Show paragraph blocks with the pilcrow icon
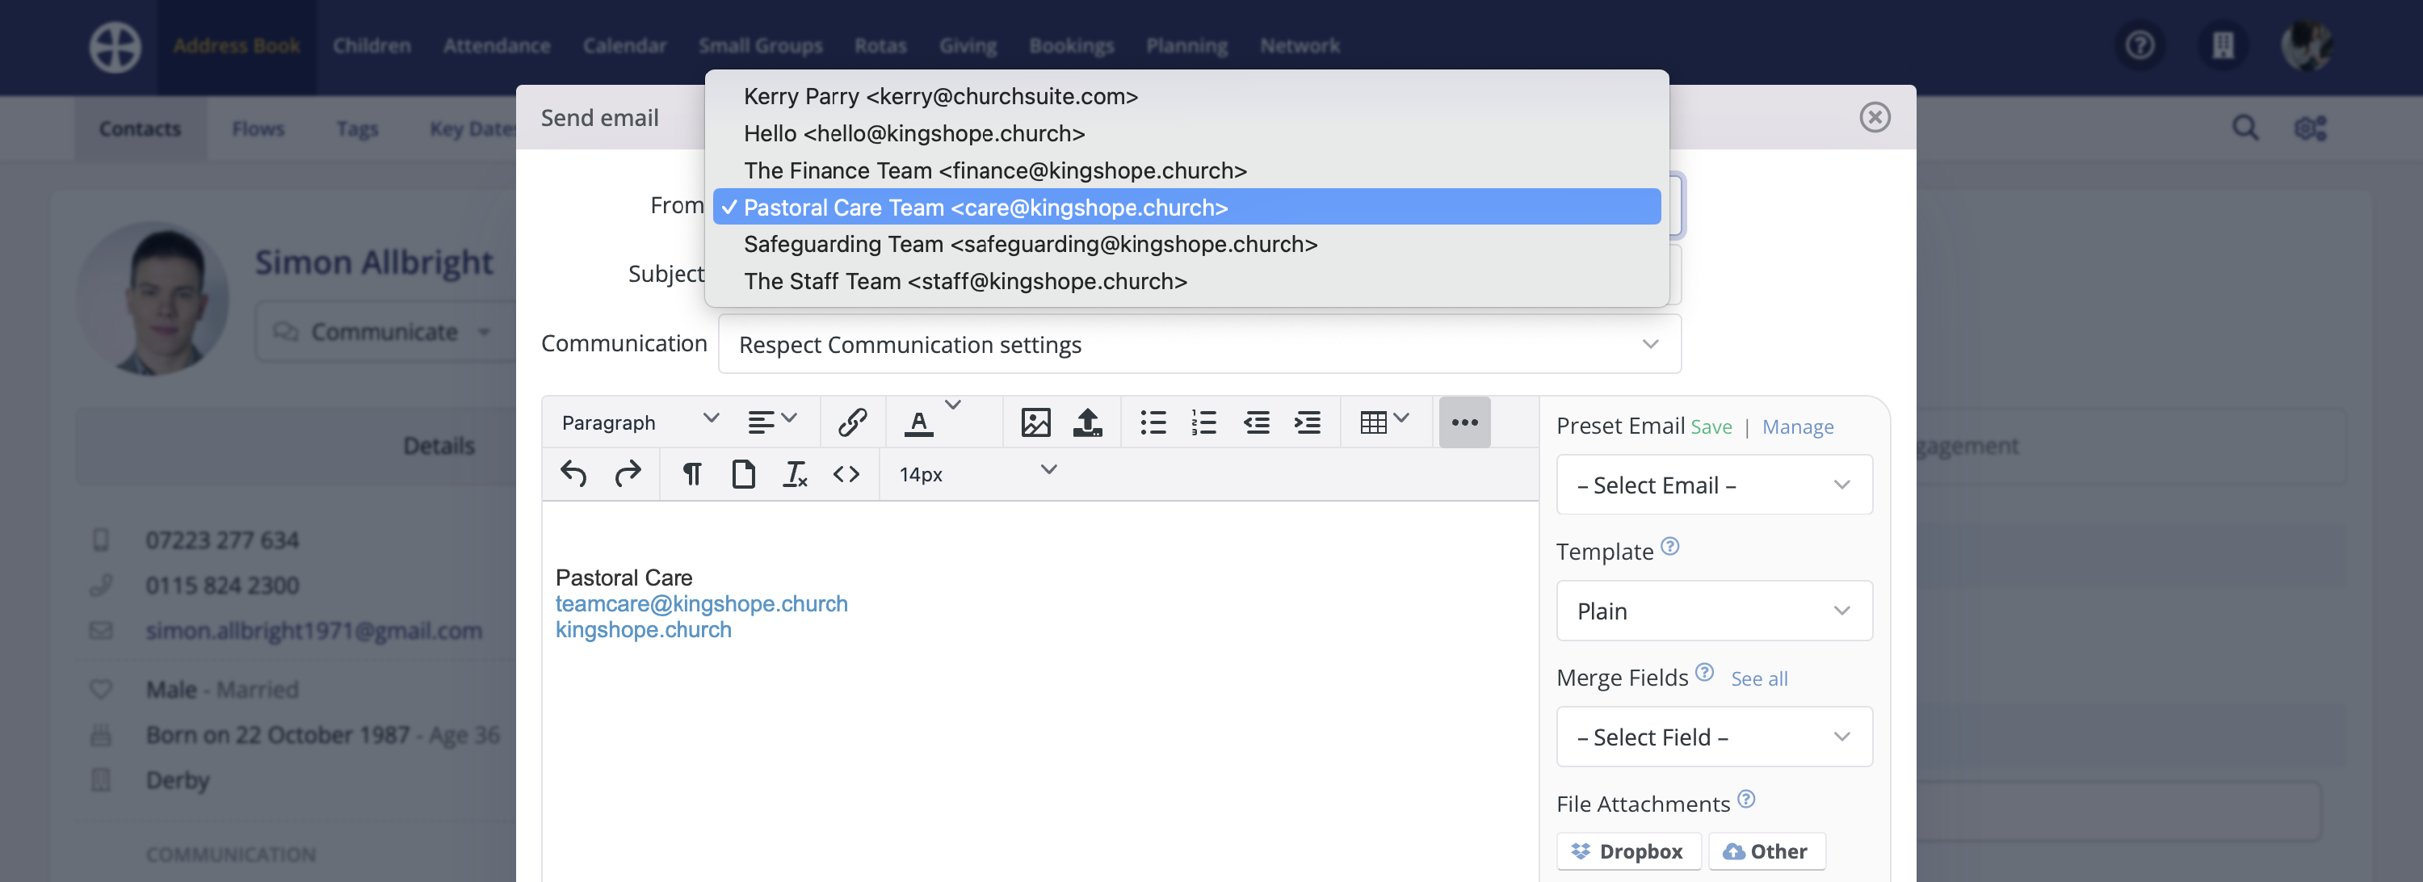The image size is (2423, 882). pyautogui.click(x=692, y=474)
